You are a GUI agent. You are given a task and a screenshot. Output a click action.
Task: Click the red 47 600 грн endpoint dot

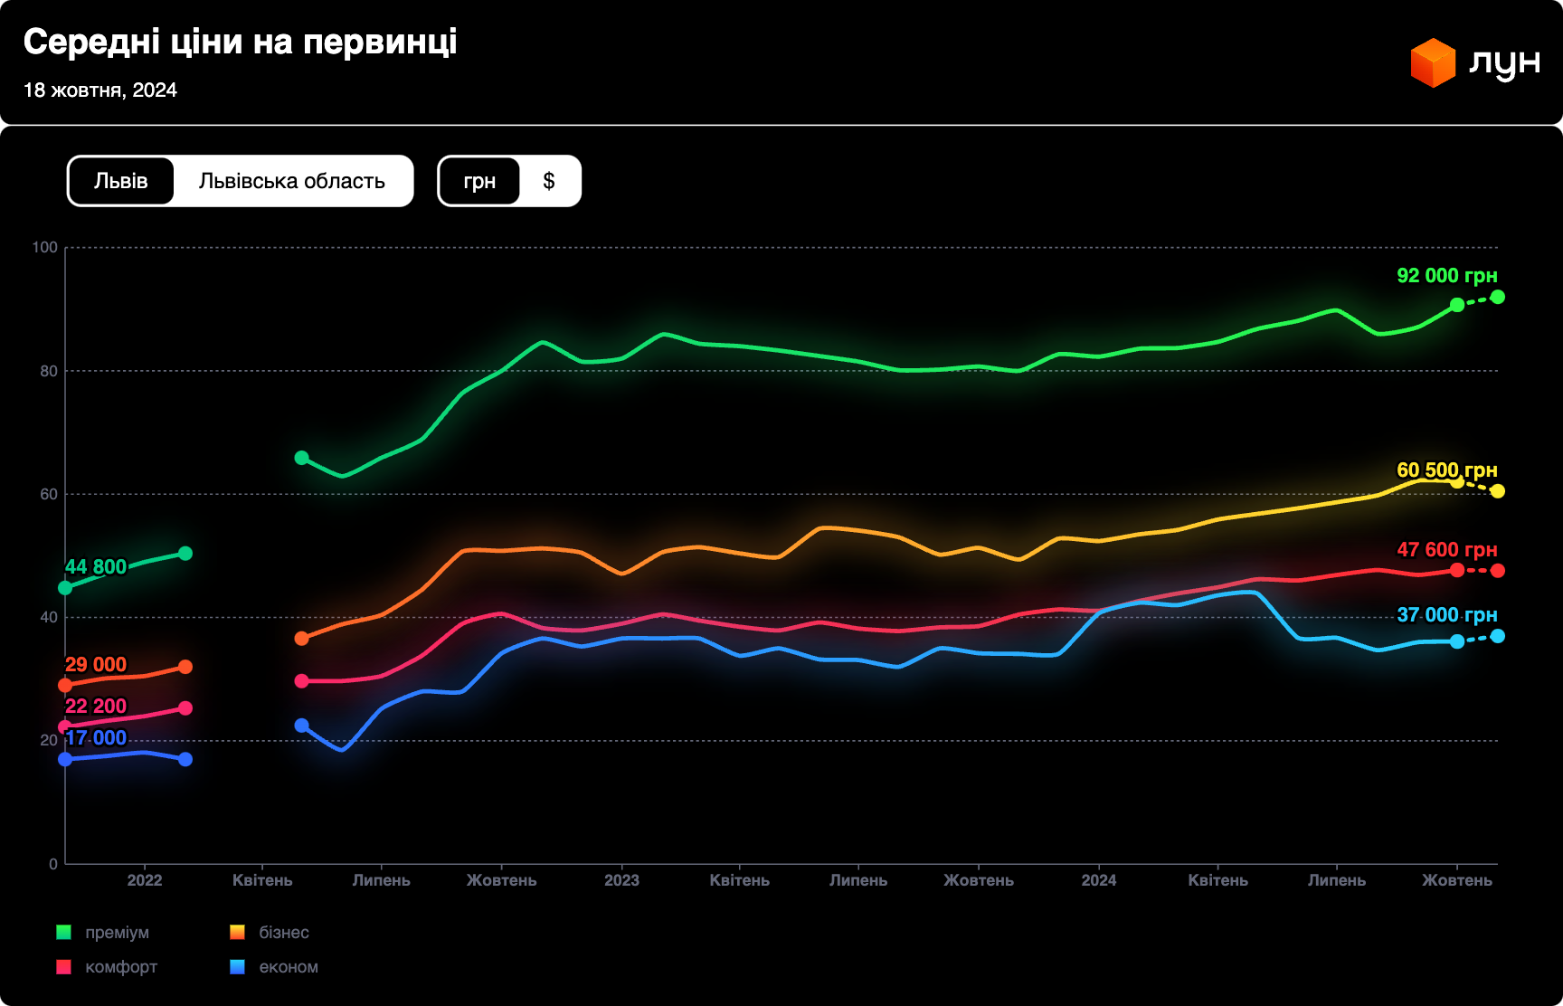pyautogui.click(x=1498, y=571)
